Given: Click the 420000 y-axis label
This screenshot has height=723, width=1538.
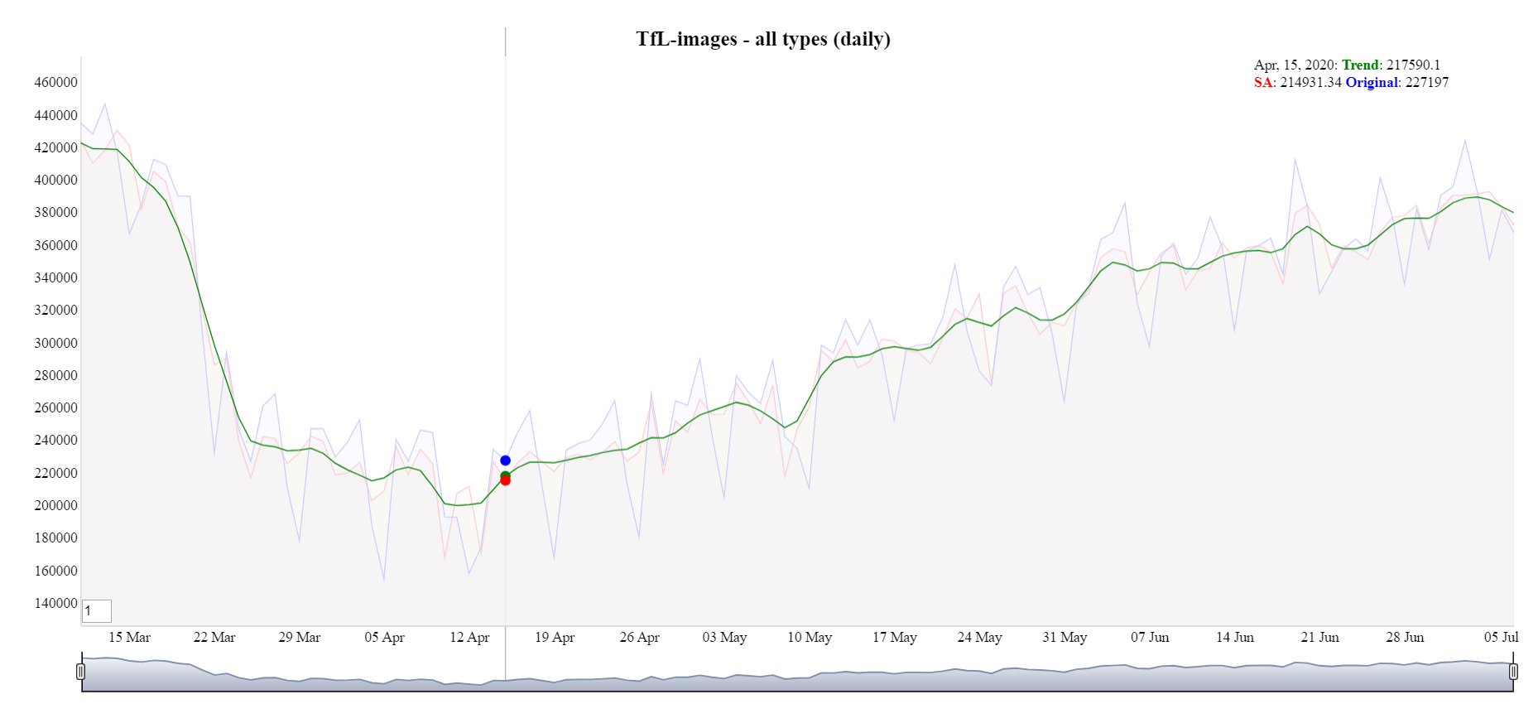Looking at the screenshot, I should (55, 147).
